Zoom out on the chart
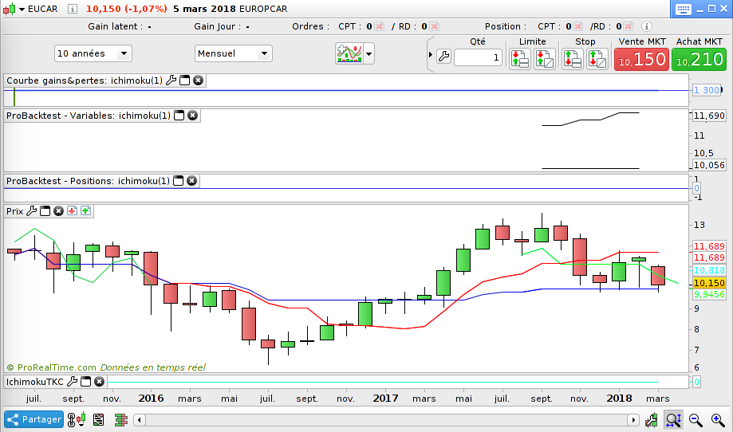Viewport: 733px width, 432px height. coord(696,420)
